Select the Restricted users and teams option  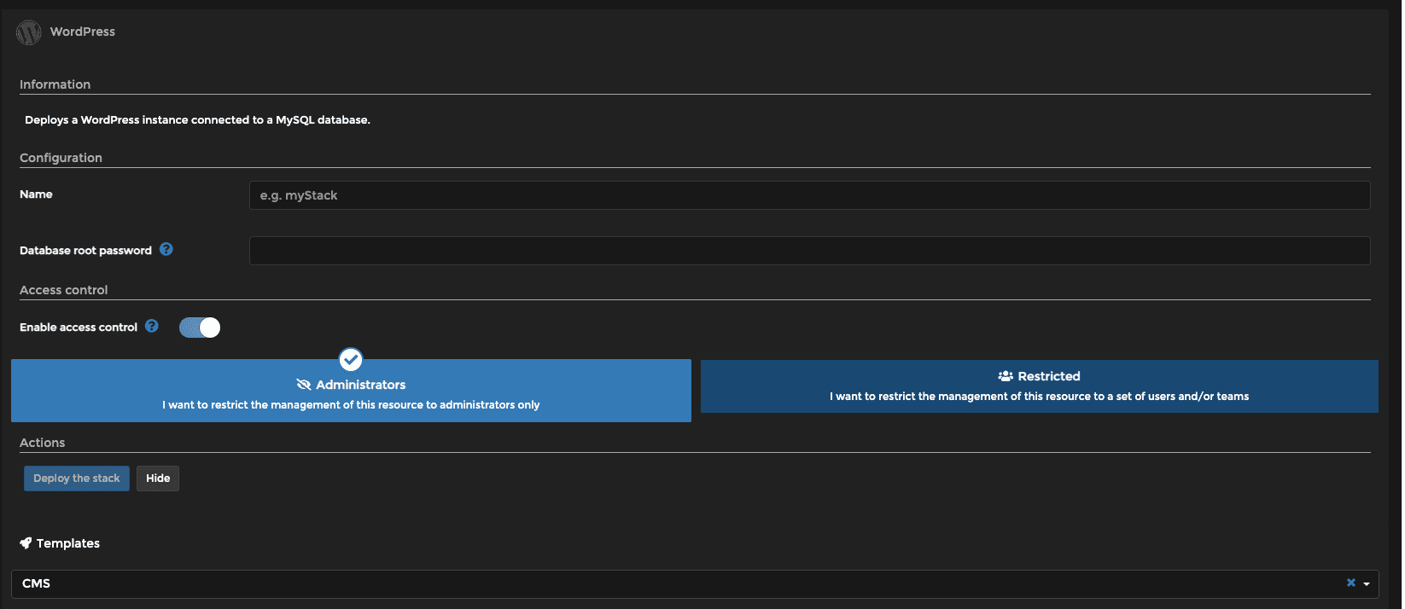coord(1040,386)
